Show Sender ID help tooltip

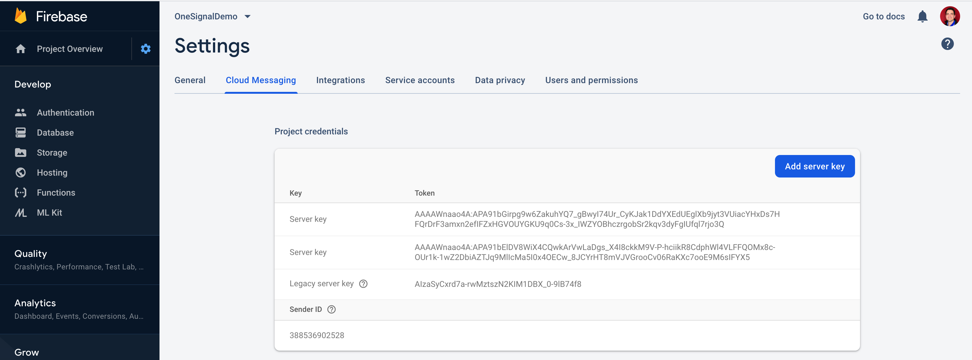tap(331, 309)
